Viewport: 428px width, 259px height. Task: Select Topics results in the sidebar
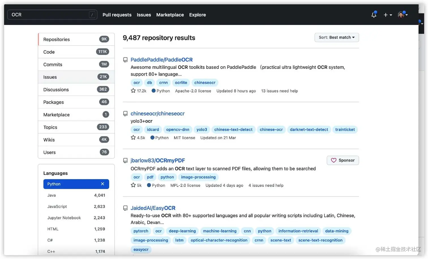pos(76,127)
